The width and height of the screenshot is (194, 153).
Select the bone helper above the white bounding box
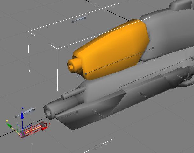click(79, 19)
